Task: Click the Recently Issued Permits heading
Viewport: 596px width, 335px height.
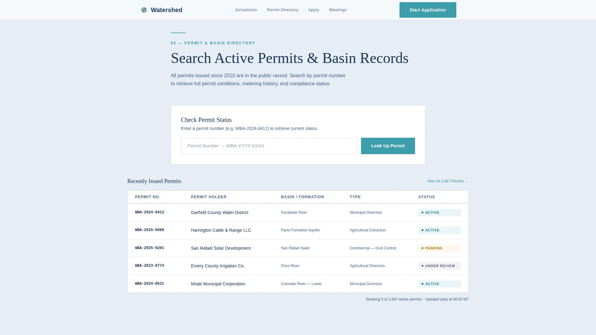Action: point(154,181)
